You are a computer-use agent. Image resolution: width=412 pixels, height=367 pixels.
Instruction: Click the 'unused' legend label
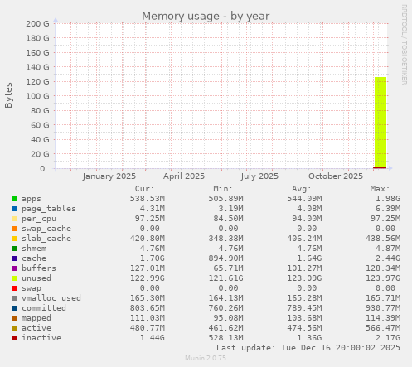pyautogui.click(x=36, y=278)
